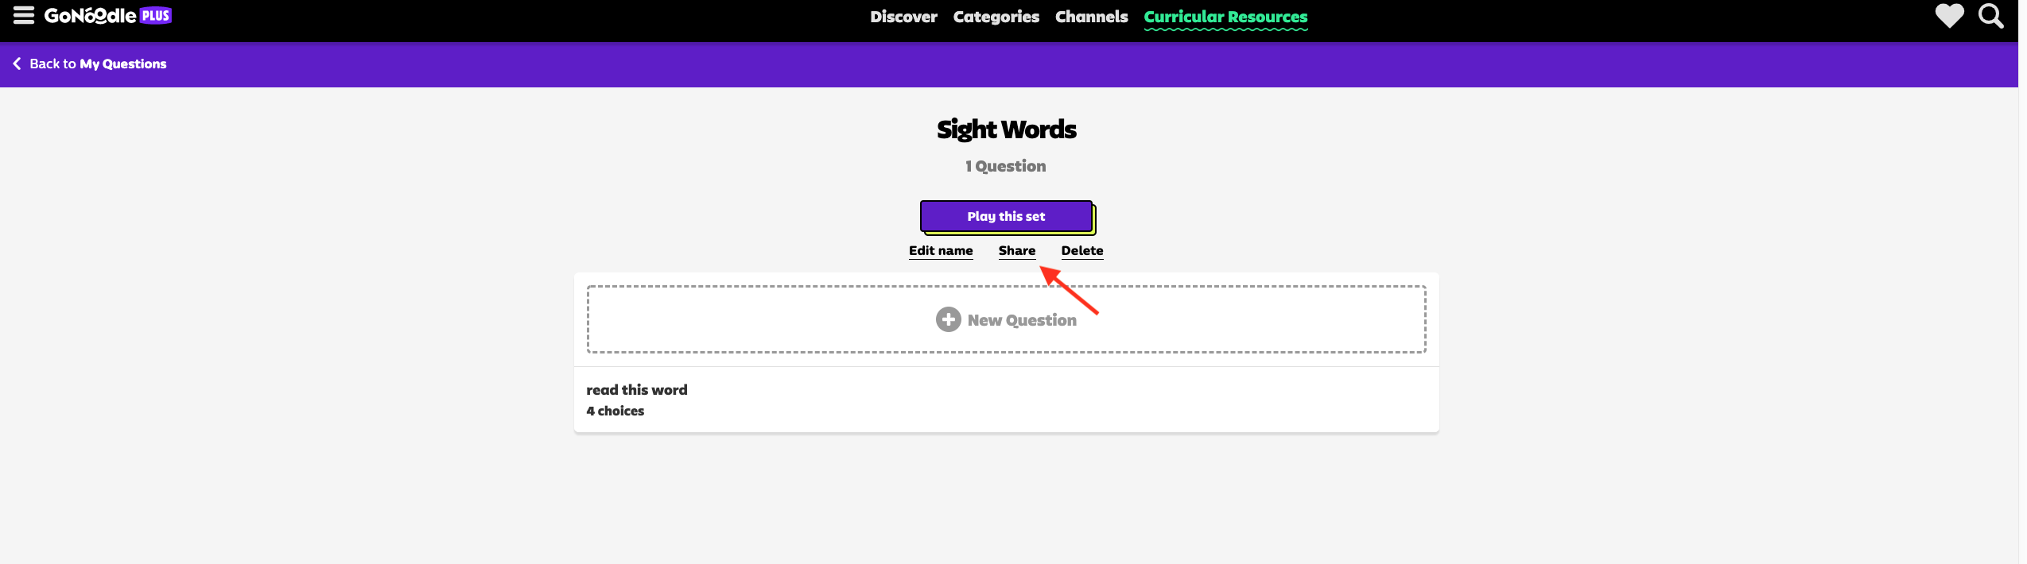2027x564 pixels.
Task: Click the Edit name link
Action: [941, 251]
